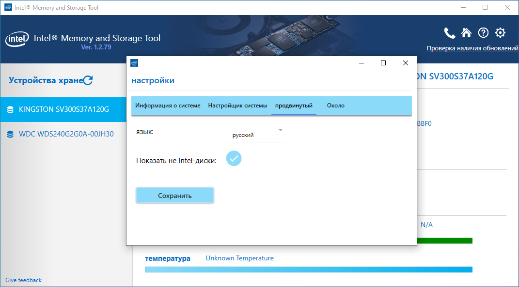Screen dimensions: 519x287
Task: Open the язык language dropdown
Action: coord(256,135)
